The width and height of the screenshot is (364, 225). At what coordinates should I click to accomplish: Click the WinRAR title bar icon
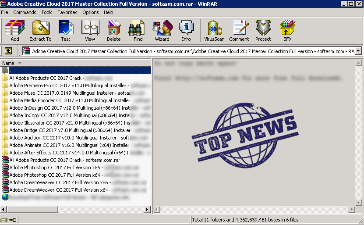click(x=3, y=4)
